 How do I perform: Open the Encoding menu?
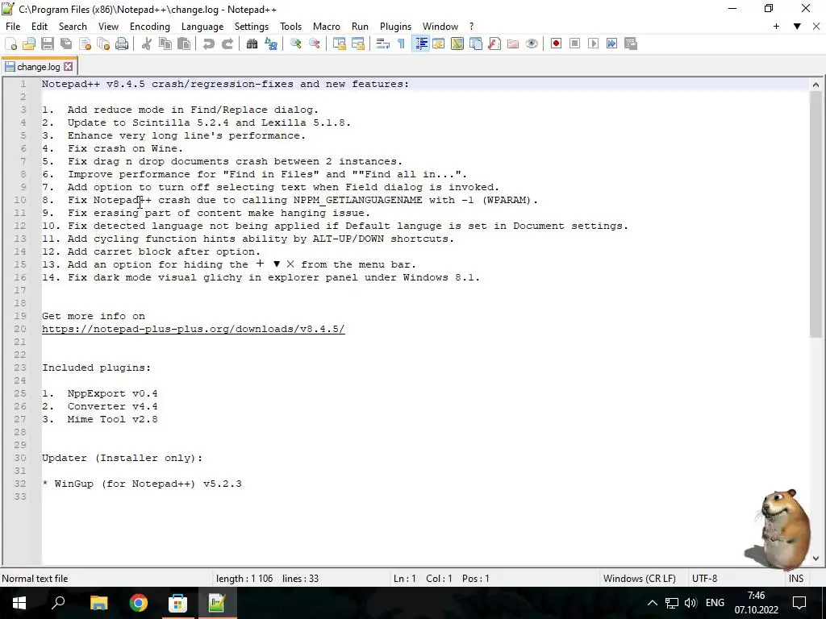pyautogui.click(x=150, y=27)
